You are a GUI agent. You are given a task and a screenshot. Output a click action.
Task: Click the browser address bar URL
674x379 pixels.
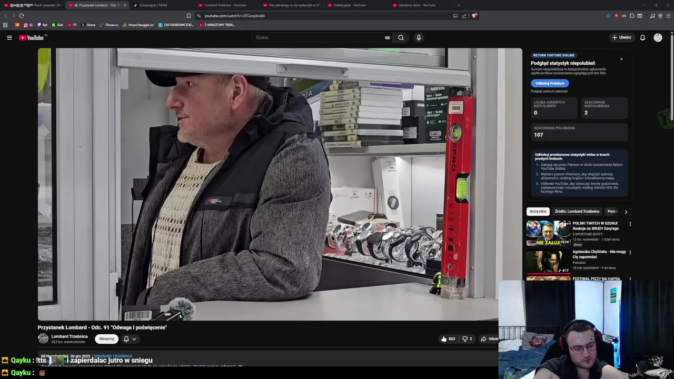(x=234, y=16)
